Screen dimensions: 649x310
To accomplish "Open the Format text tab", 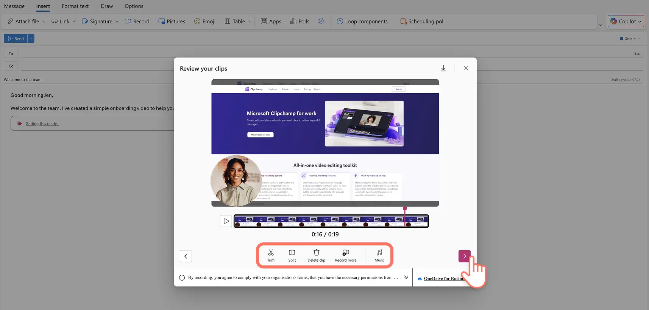I will [x=75, y=6].
